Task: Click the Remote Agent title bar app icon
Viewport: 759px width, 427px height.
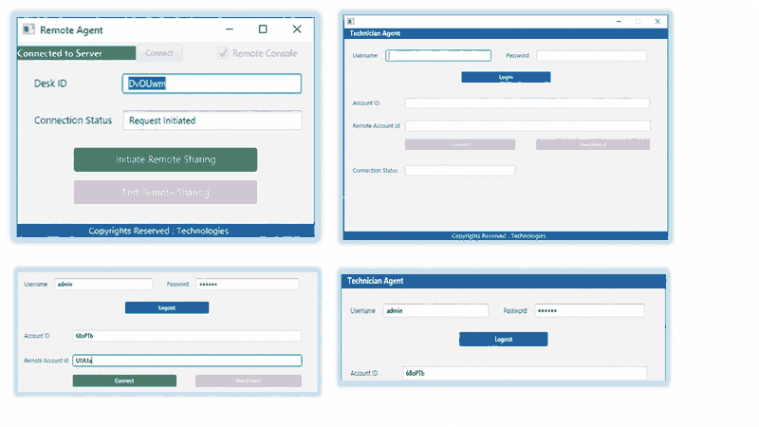Action: click(x=28, y=29)
